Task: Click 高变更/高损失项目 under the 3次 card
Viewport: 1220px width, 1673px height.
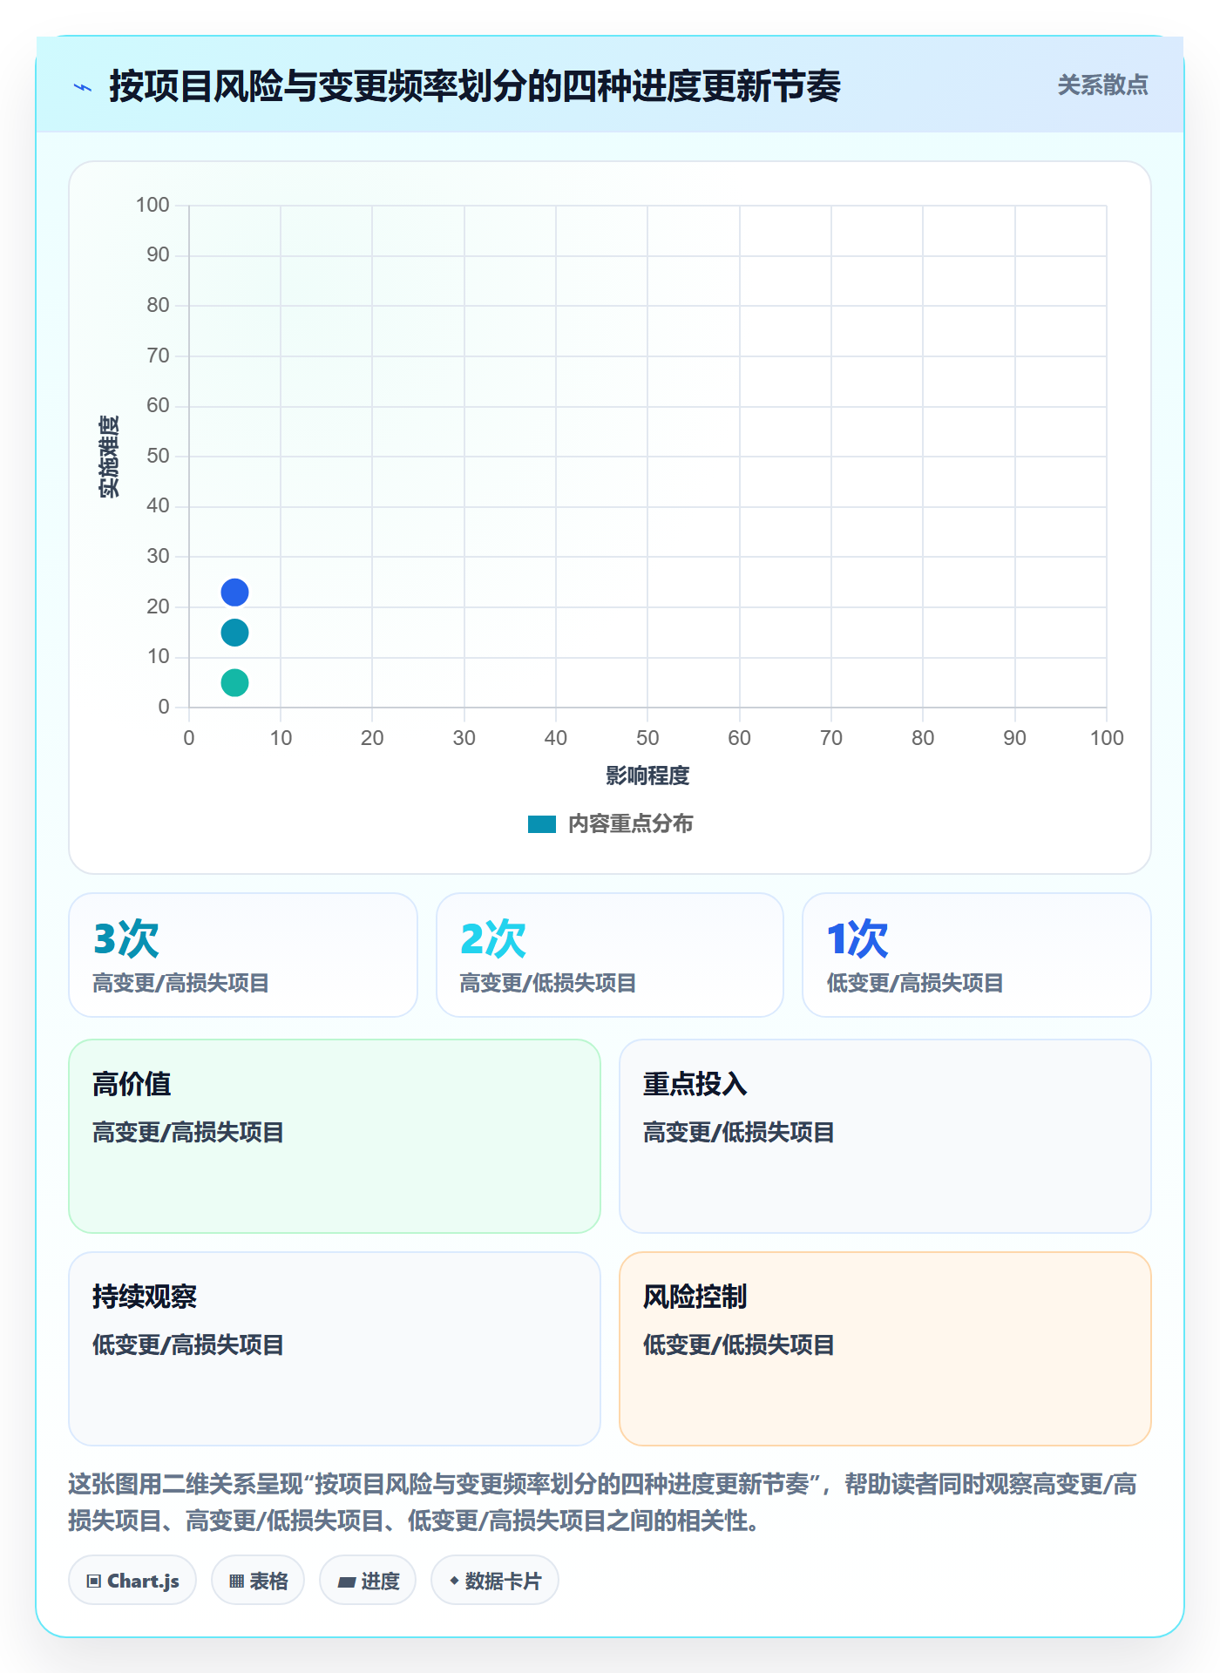Action: 181,984
